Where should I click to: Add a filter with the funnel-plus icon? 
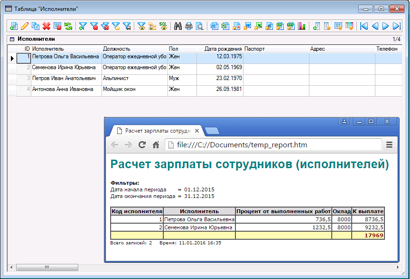click(83, 26)
